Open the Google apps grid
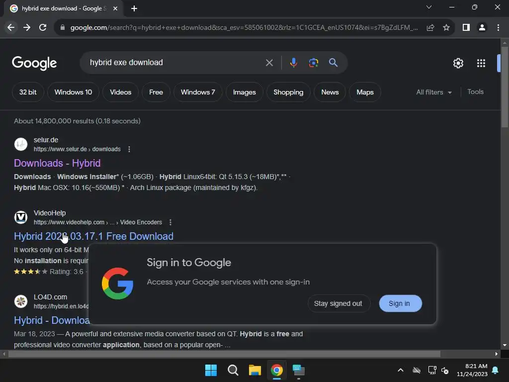 (481, 63)
